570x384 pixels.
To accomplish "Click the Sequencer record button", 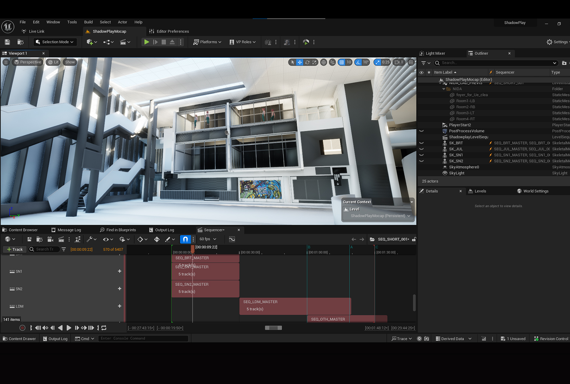I will pyautogui.click(x=22, y=328).
